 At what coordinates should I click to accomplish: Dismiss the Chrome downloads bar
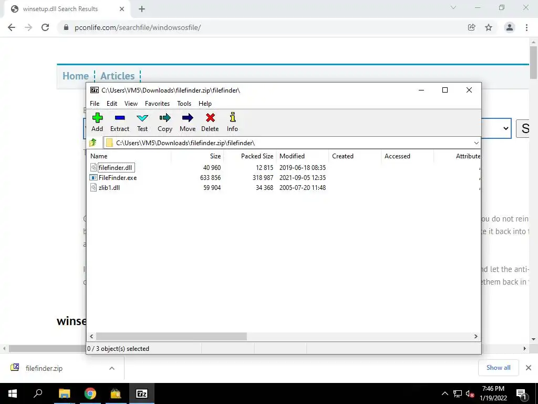point(529,368)
